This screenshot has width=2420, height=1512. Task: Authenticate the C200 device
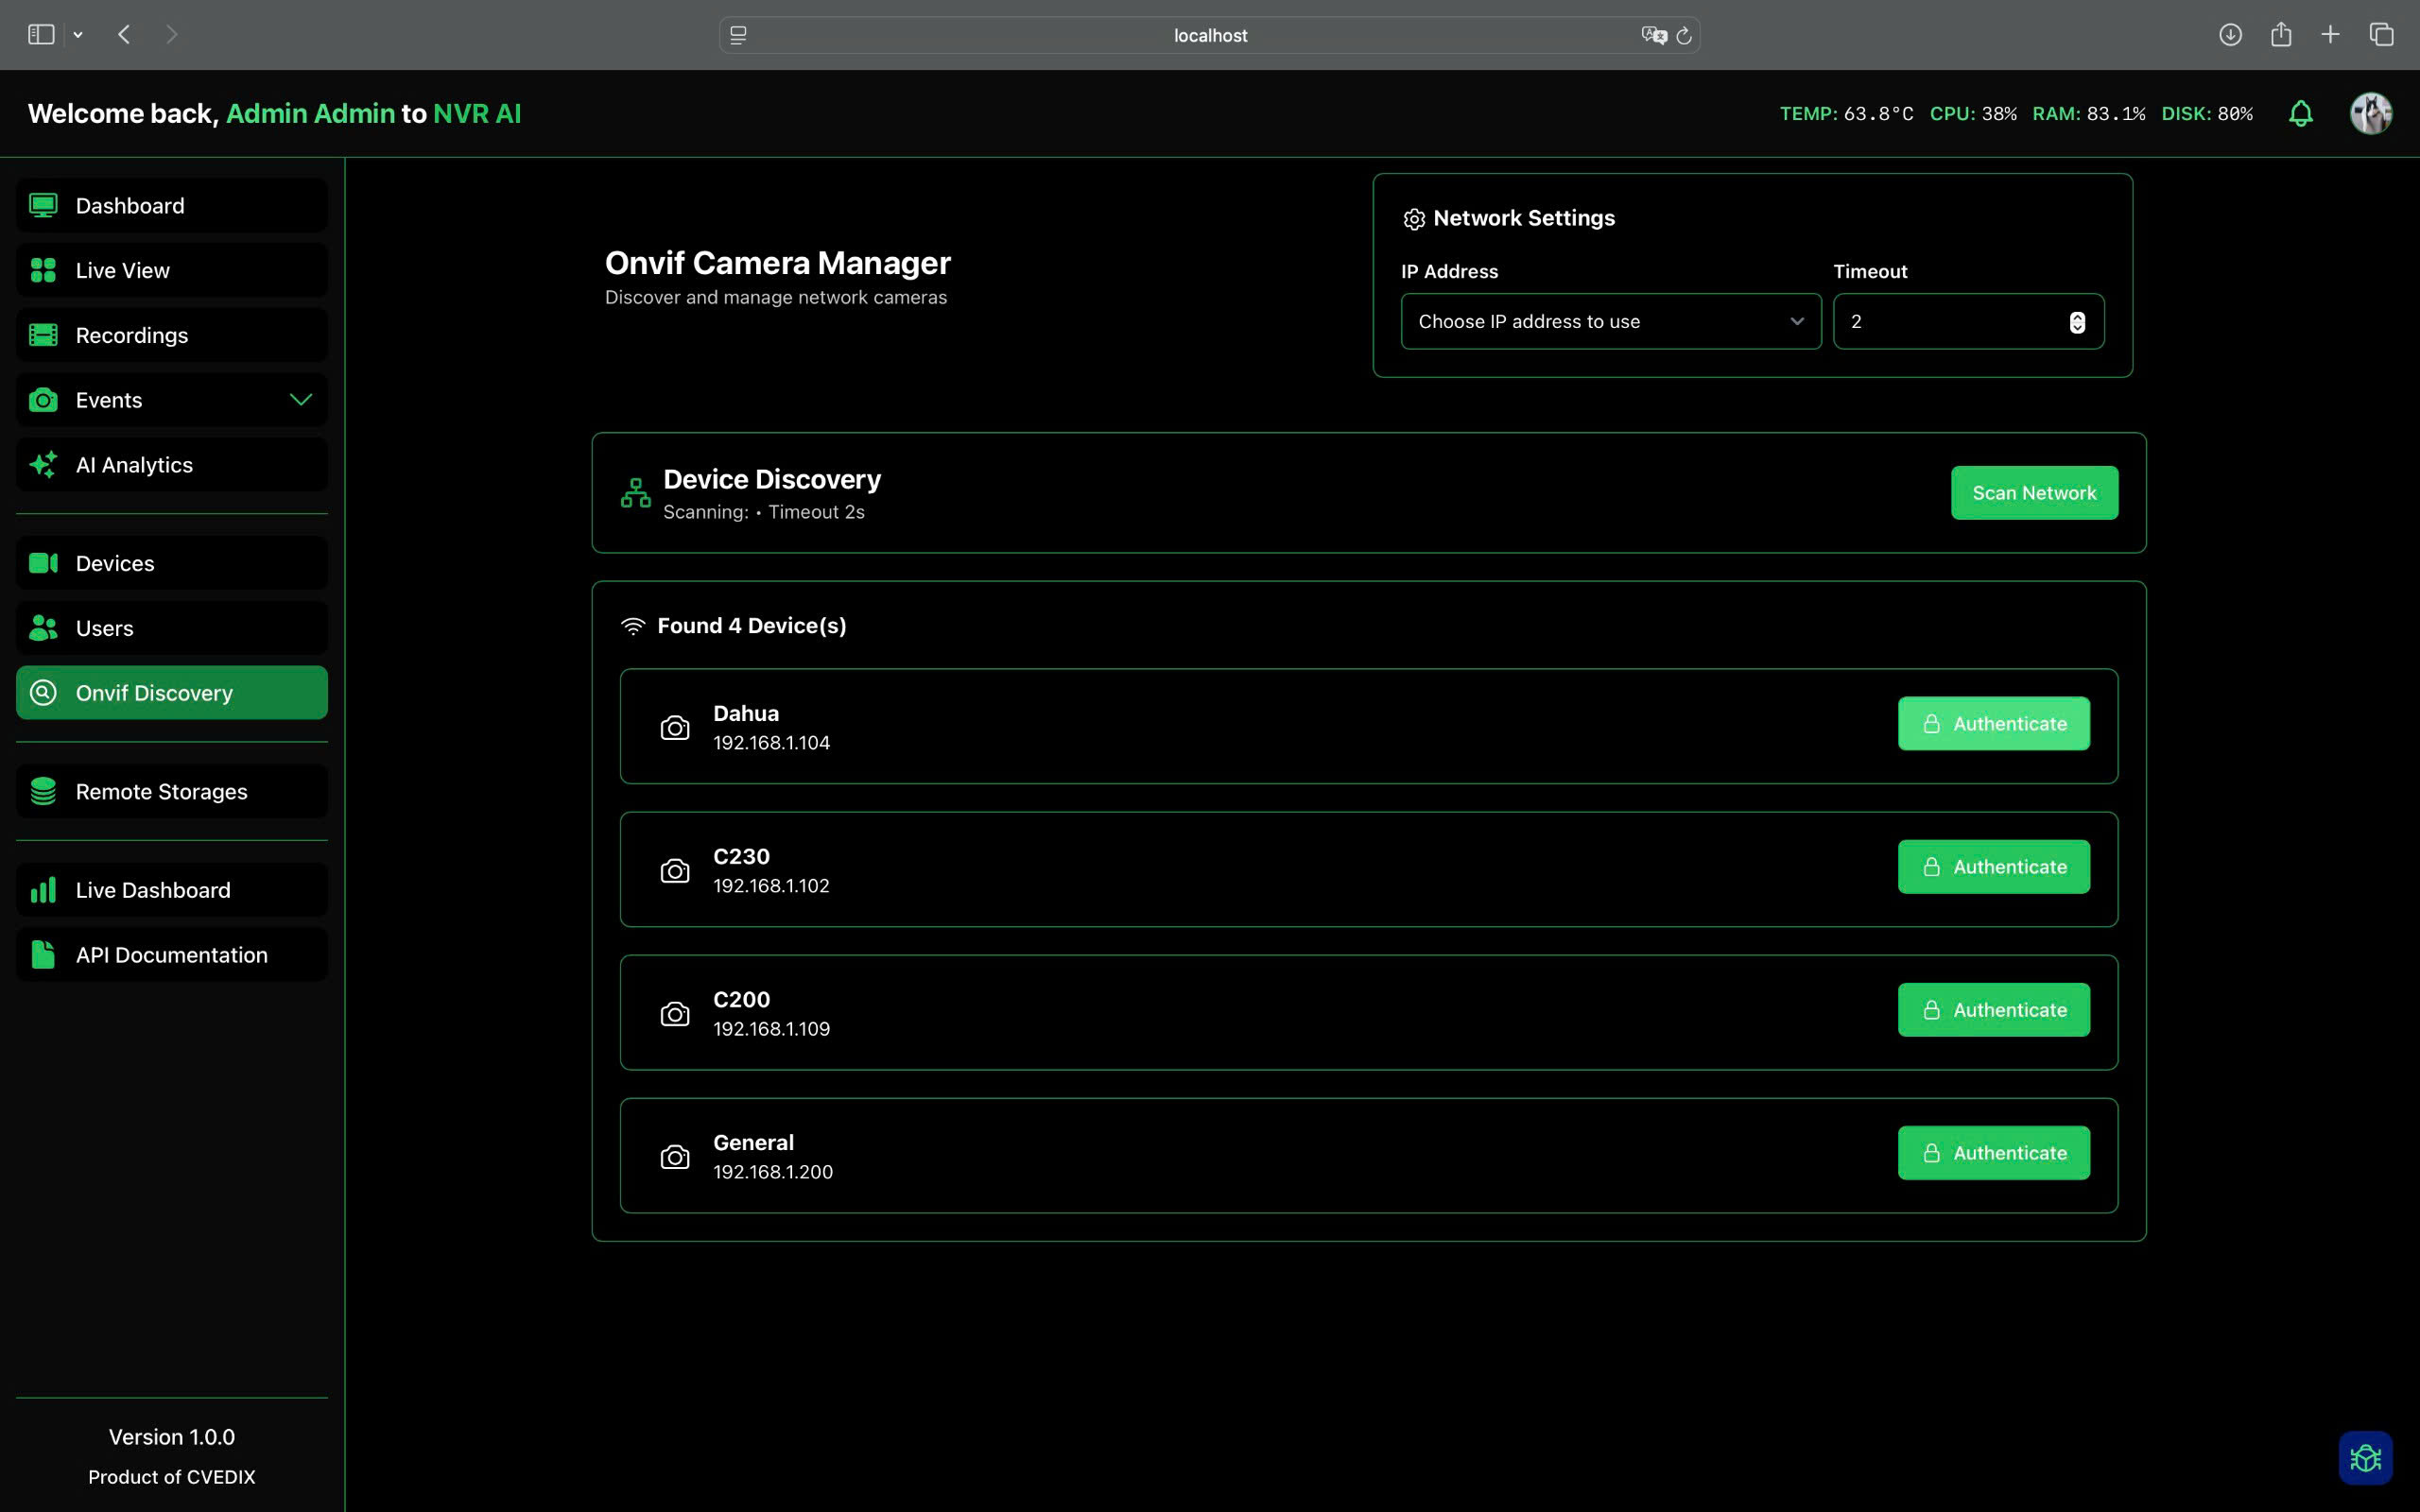click(x=1993, y=1009)
